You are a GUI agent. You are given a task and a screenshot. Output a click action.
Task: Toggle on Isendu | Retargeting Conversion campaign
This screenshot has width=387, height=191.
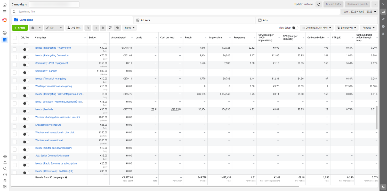tap(26, 57)
